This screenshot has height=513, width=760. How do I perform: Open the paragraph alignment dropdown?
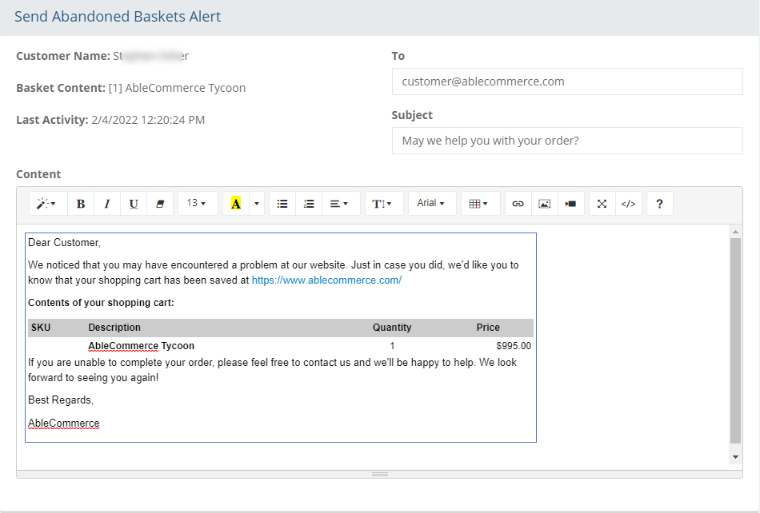tap(340, 204)
